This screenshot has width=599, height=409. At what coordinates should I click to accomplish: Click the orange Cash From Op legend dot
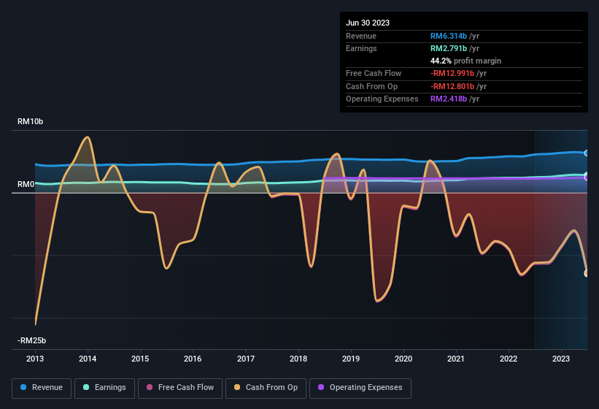click(238, 387)
